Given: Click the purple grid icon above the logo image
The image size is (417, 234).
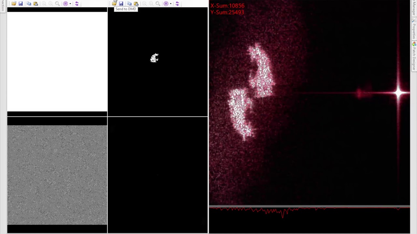Looking at the screenshot, I should click(166, 4).
